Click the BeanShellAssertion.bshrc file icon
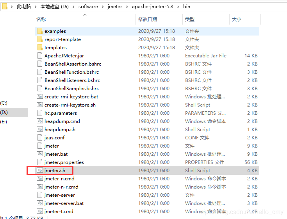 pos(40,64)
